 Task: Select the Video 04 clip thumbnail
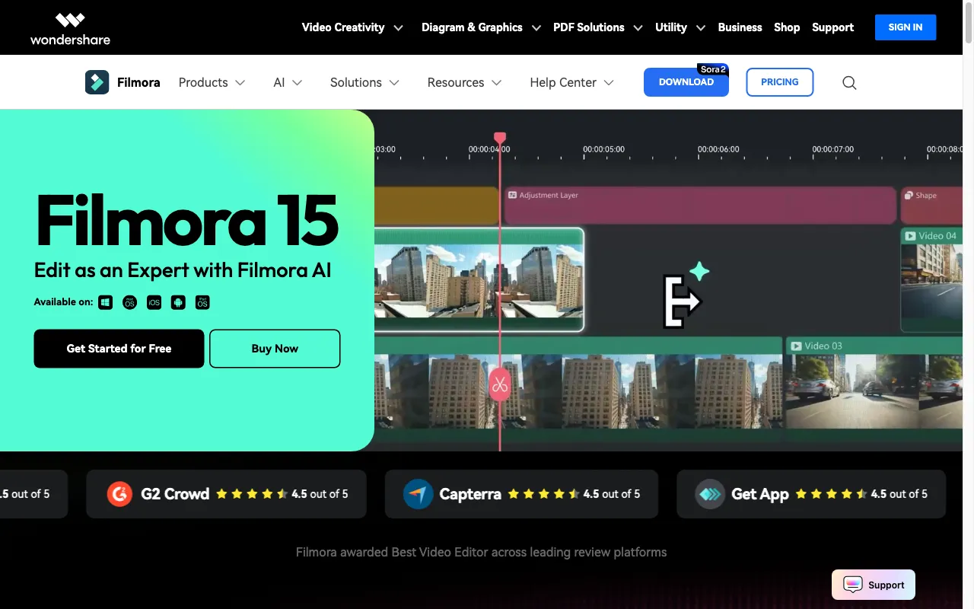tap(932, 280)
